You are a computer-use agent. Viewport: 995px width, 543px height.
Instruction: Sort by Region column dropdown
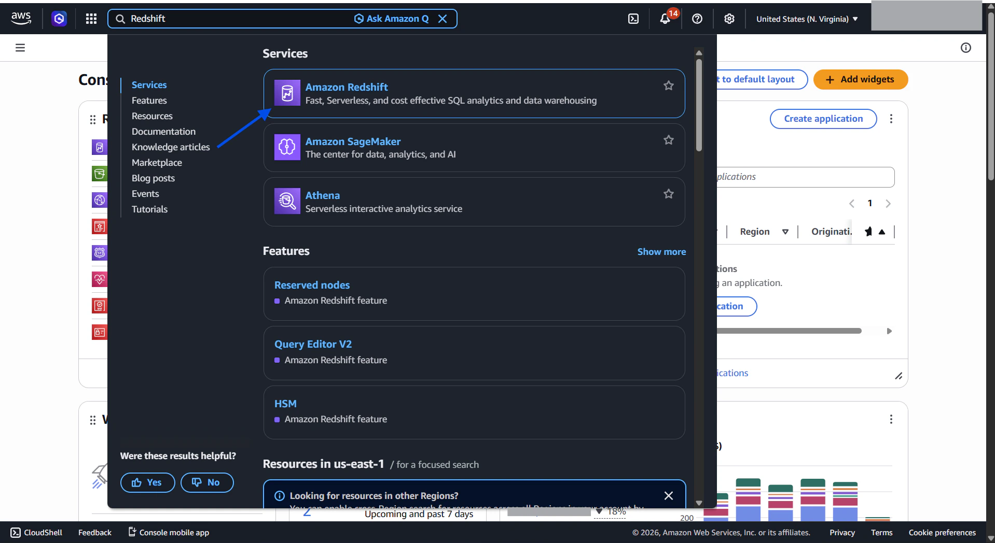(x=785, y=232)
